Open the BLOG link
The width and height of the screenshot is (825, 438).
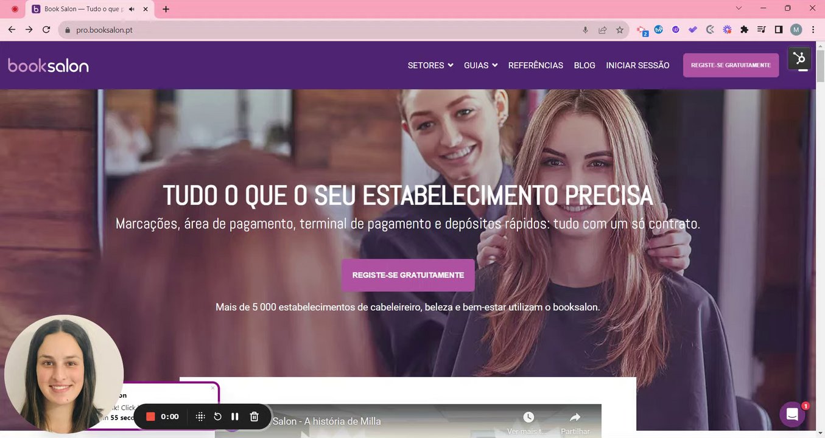coord(585,65)
